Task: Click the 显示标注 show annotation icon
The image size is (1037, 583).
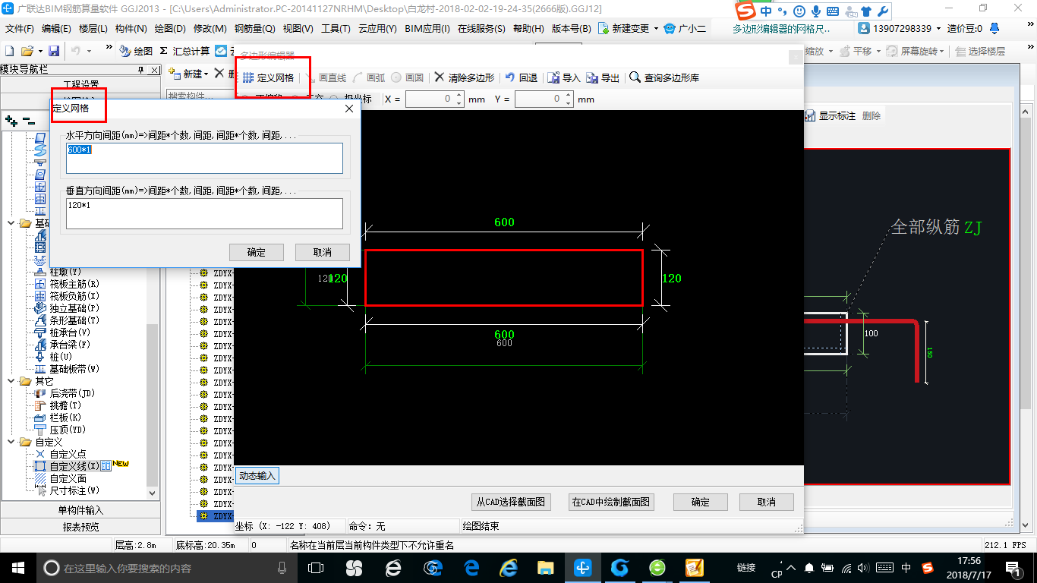Action: (x=810, y=116)
